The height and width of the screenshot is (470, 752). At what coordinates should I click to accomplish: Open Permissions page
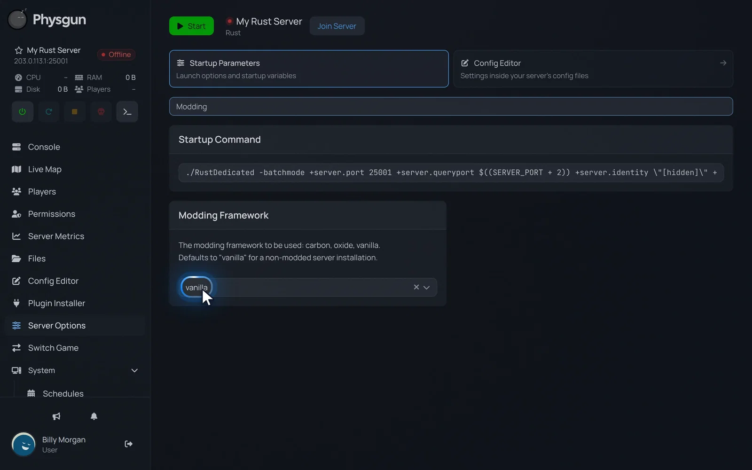(x=75, y=214)
